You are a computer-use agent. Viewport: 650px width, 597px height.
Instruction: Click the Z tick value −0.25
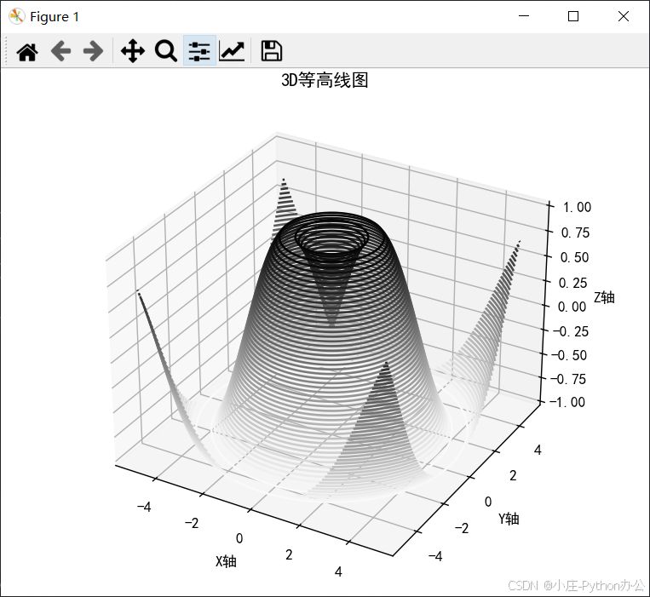[571, 331]
